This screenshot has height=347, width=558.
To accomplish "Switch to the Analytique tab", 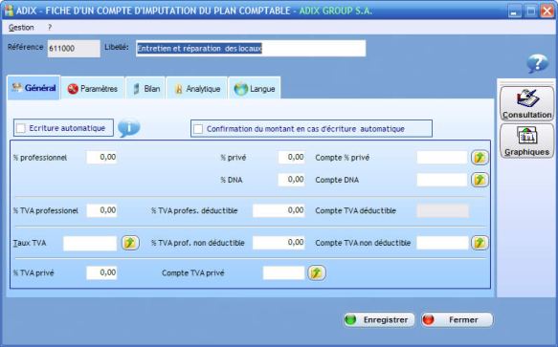I will pyautogui.click(x=197, y=89).
